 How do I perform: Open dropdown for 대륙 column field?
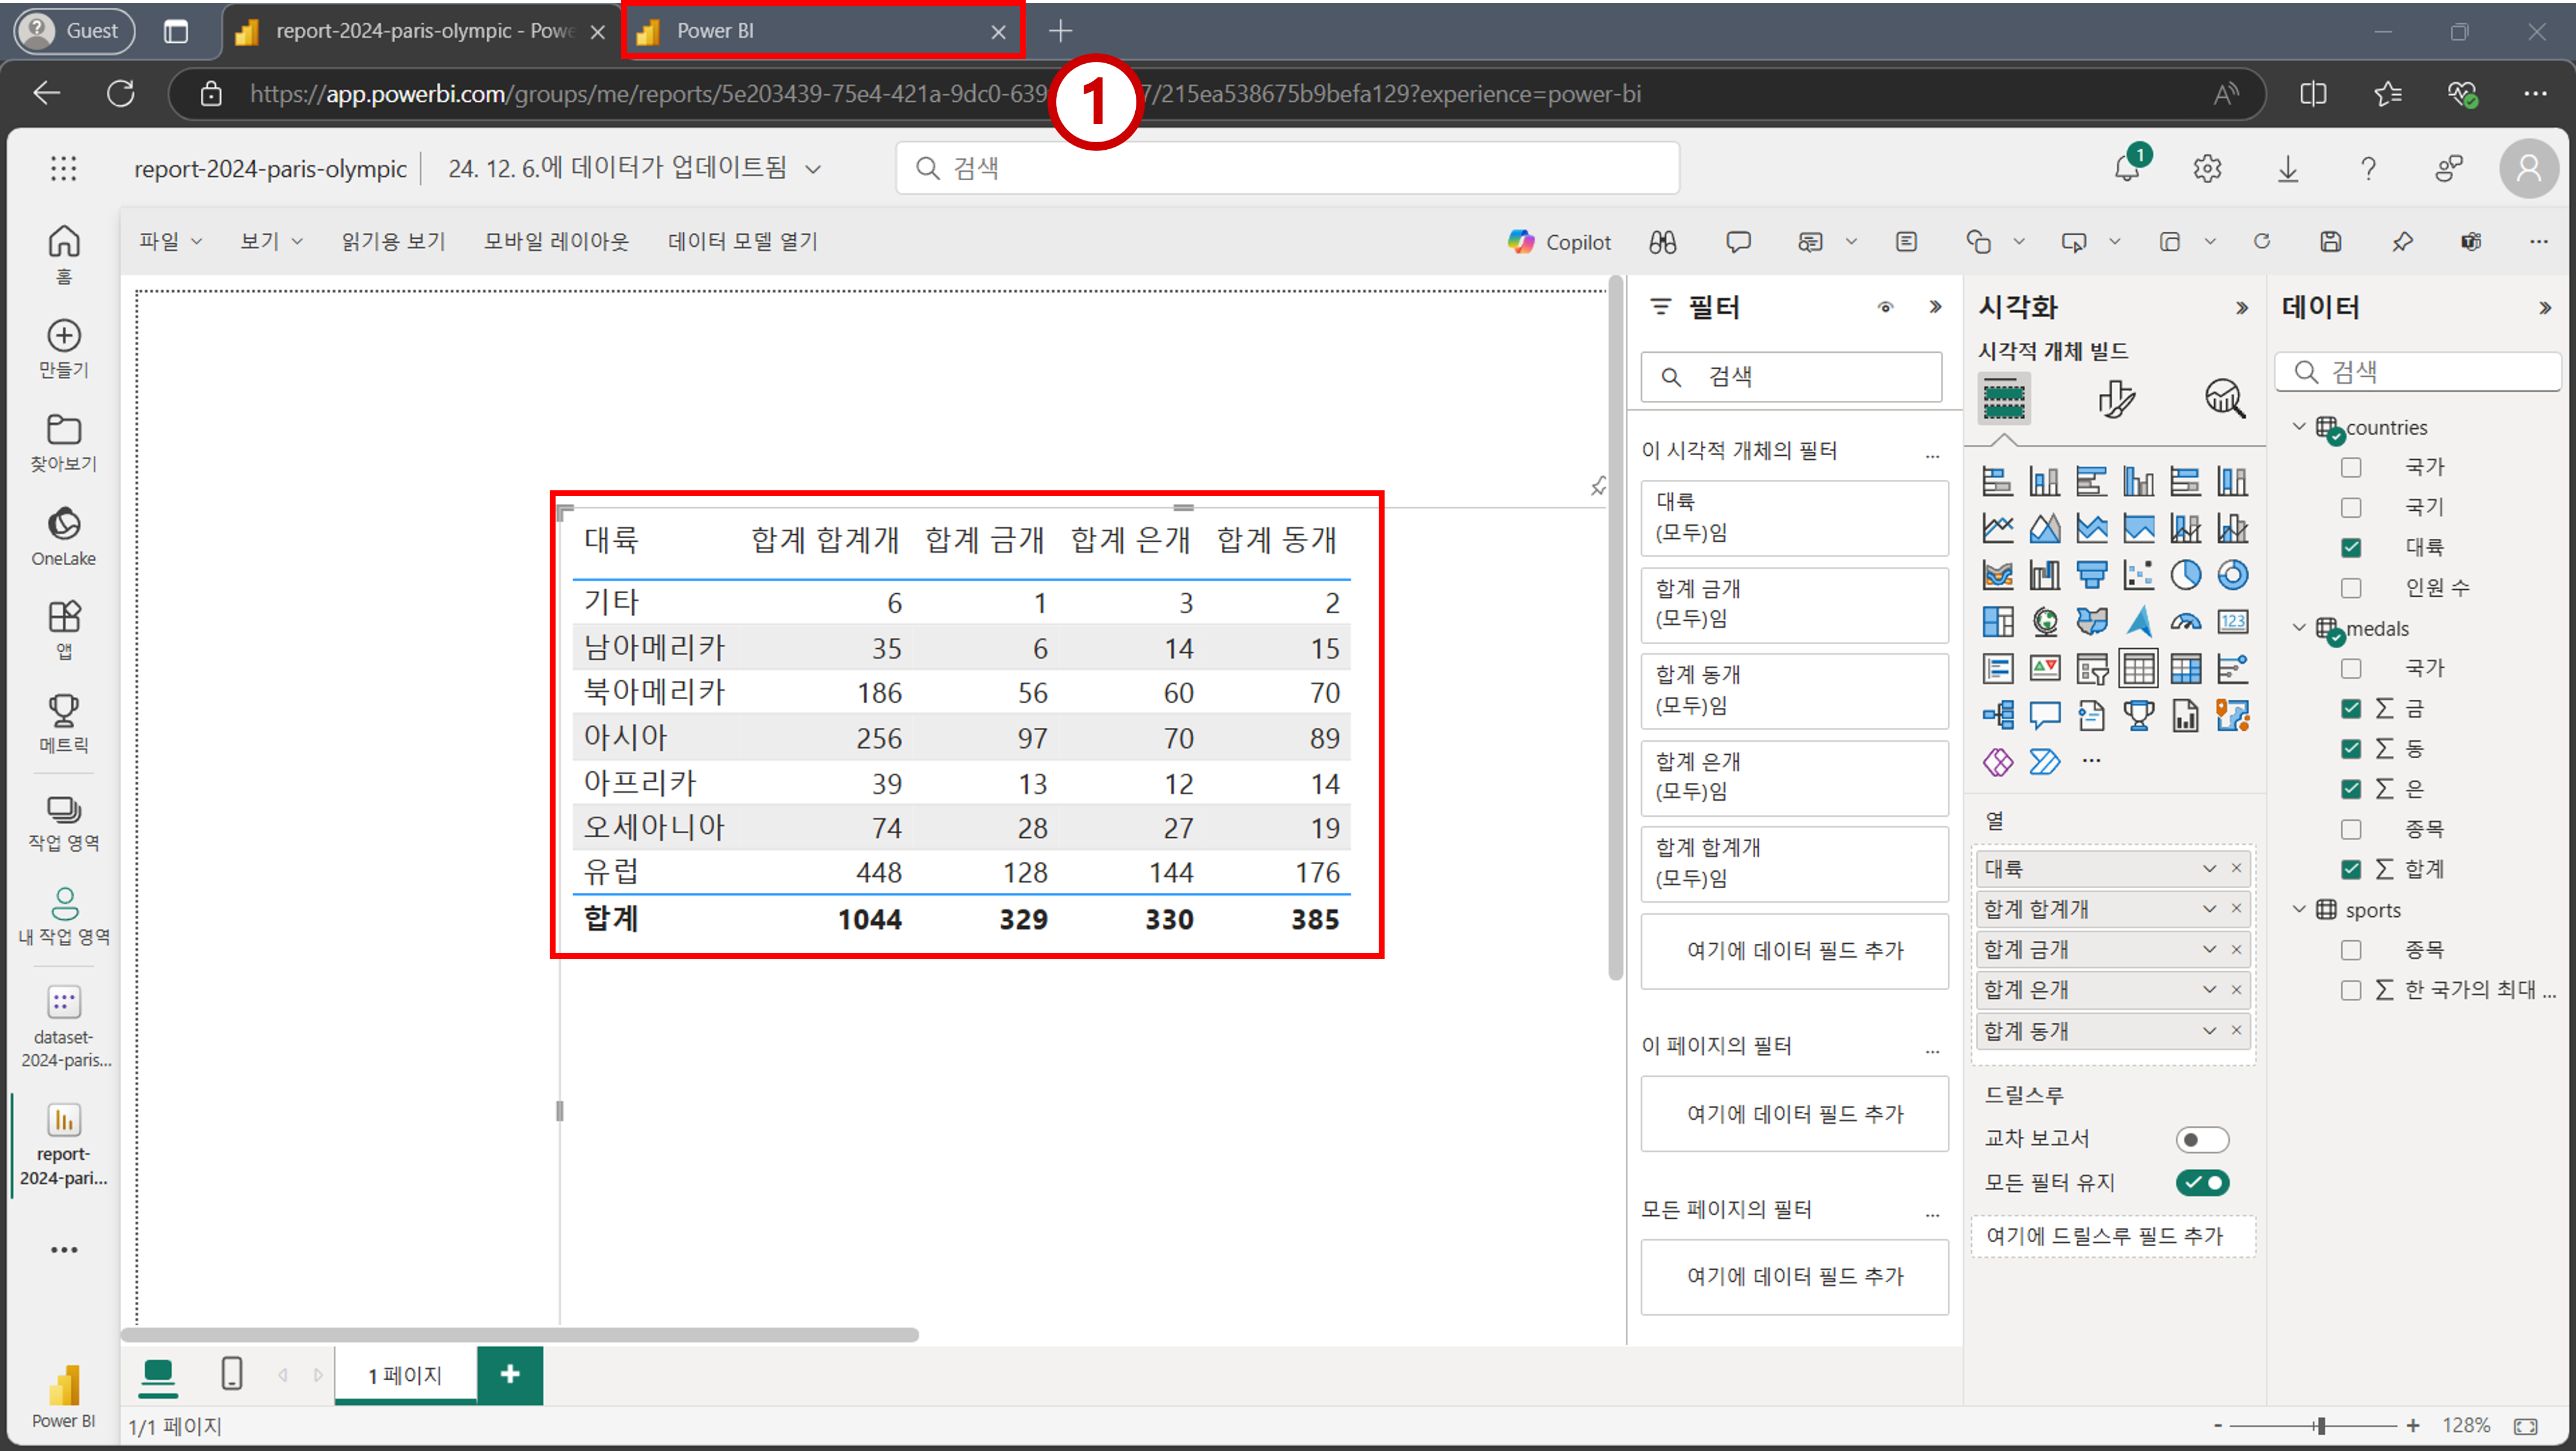2209,868
